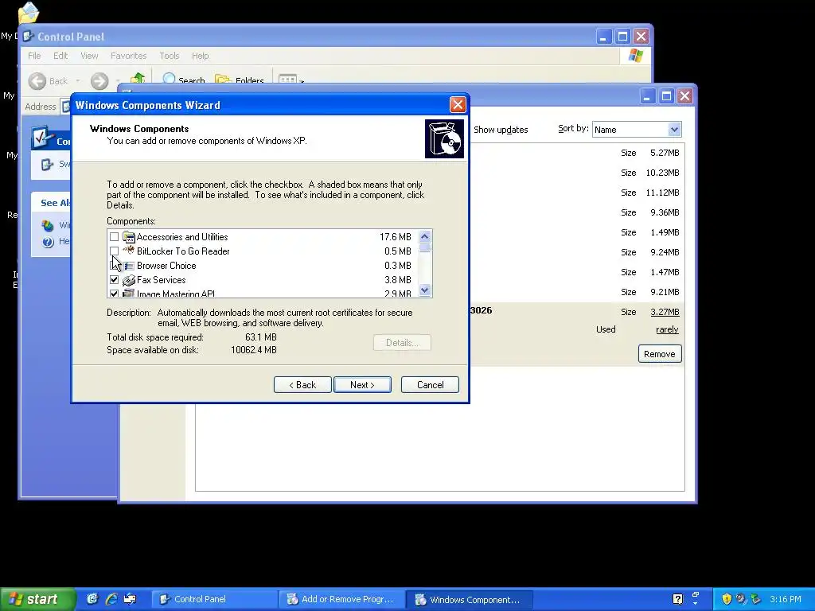Select the BitLocker To Go Reader icon
This screenshot has height=611, width=815.
pos(128,251)
